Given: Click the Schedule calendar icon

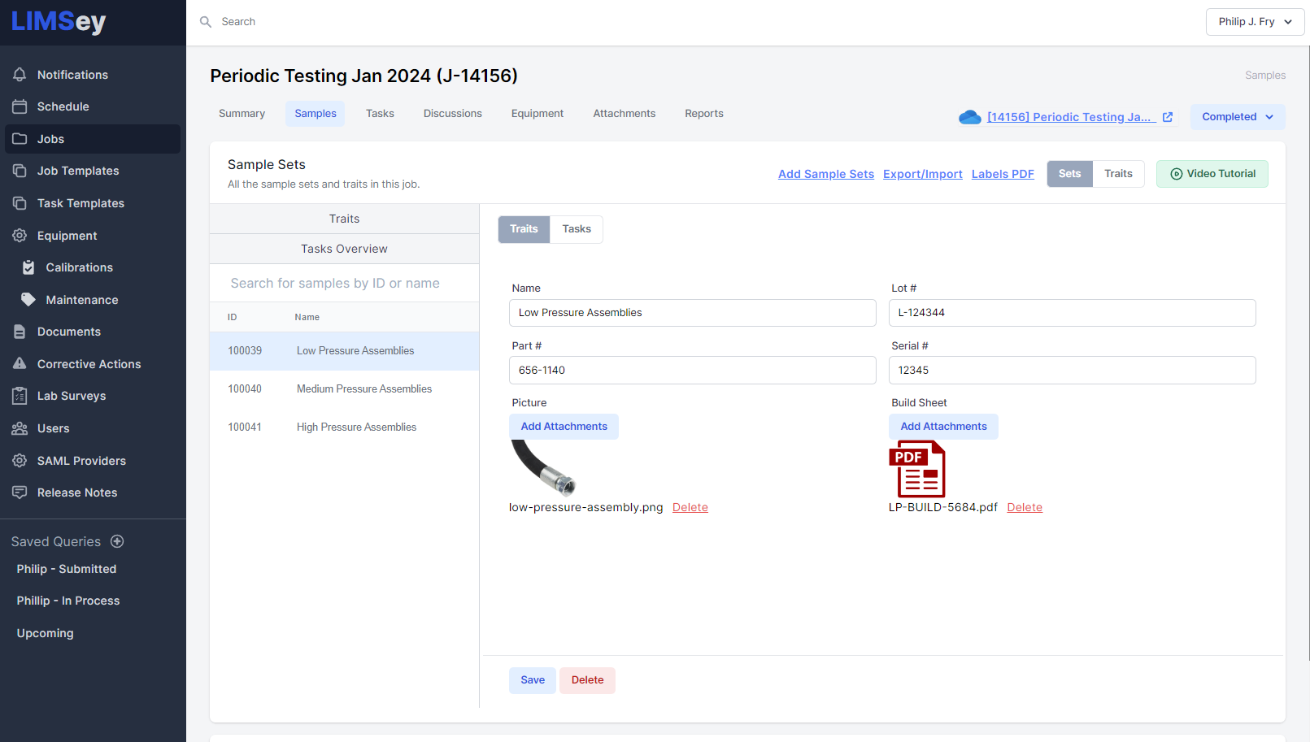Looking at the screenshot, I should click(20, 106).
